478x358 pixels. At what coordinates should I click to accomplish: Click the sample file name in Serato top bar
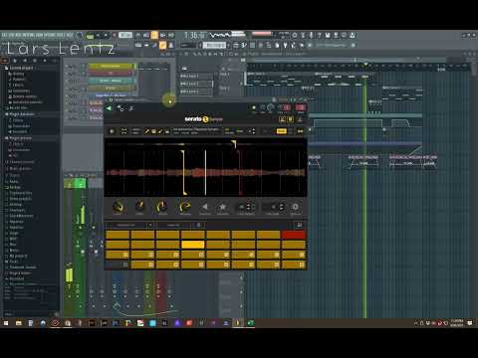pos(196,129)
